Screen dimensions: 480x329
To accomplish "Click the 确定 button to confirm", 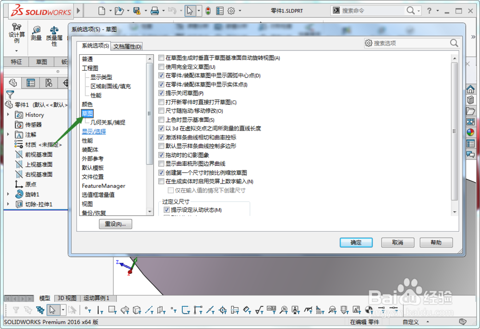I will [x=356, y=243].
